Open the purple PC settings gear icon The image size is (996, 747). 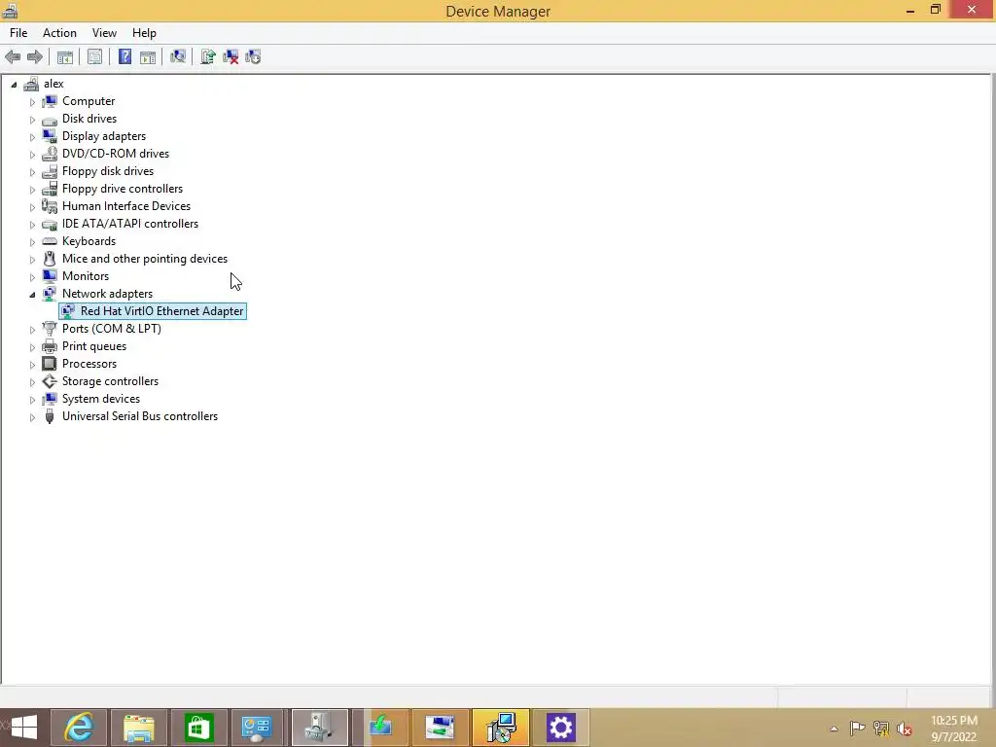coord(561,728)
